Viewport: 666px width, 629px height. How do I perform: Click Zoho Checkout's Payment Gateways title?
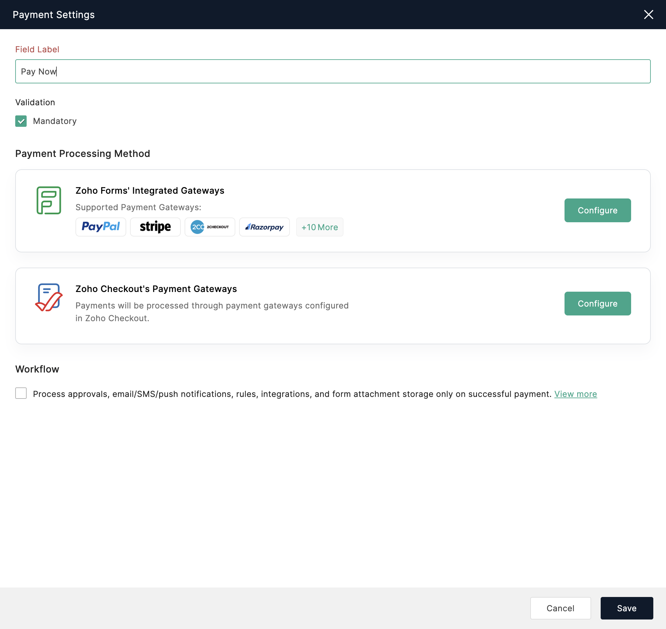[x=156, y=289]
